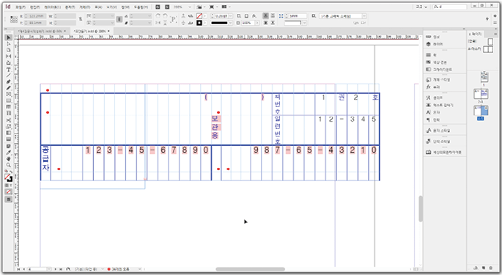This screenshot has width=502, height=275.
Task: Open the Edit menu
Action: click(x=35, y=7)
